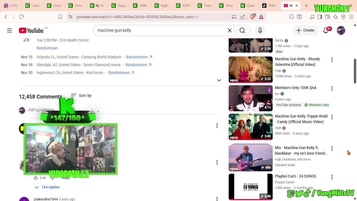This screenshot has height=201, width=357.
Task: Open Bandsintown link for Inglewood show
Action: tap(121, 73)
